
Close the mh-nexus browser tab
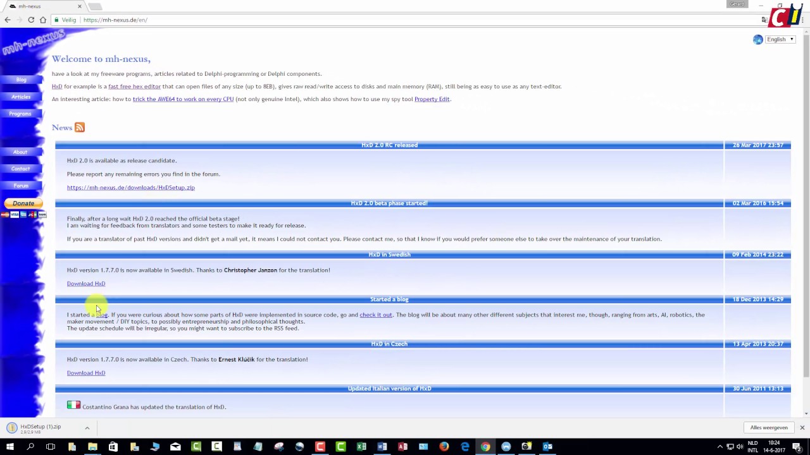pos(79,6)
